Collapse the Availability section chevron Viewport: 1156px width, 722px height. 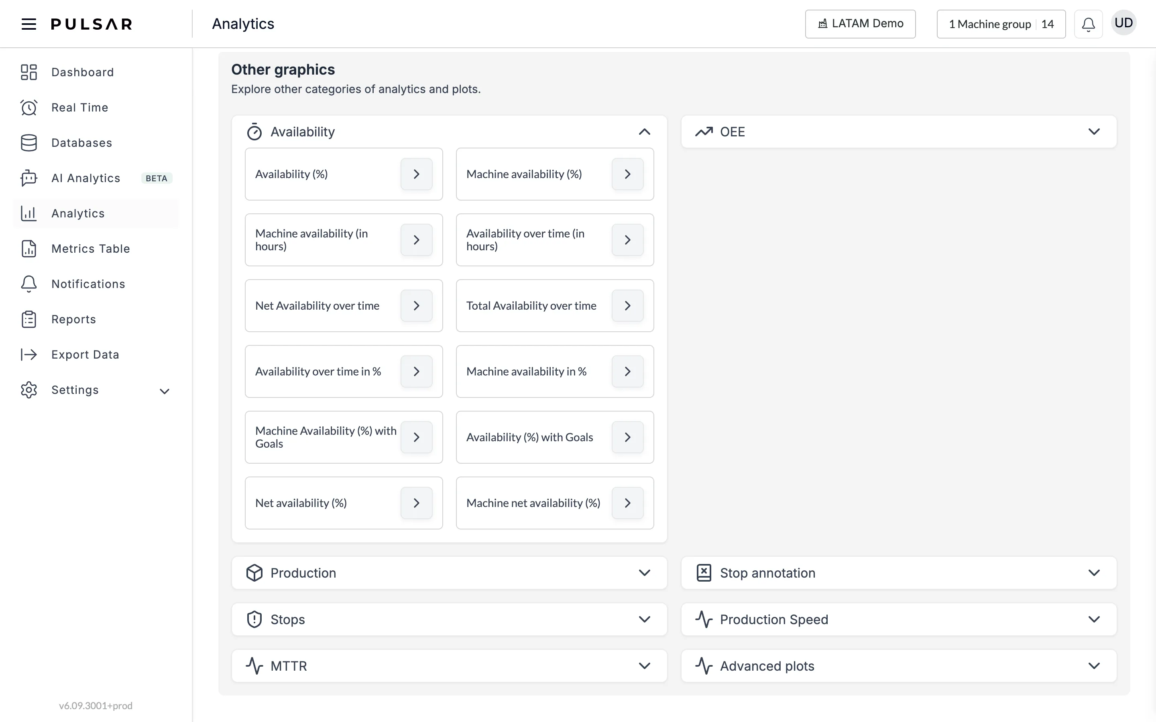click(644, 131)
